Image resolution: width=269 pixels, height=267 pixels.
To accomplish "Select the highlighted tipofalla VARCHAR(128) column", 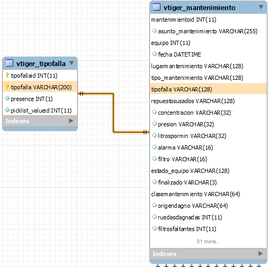I will tap(208, 89).
